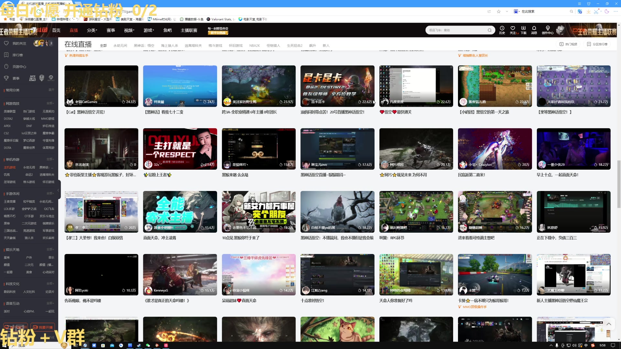Open the 关注 heart icon in header
621x349 pixels.
pos(513,28)
